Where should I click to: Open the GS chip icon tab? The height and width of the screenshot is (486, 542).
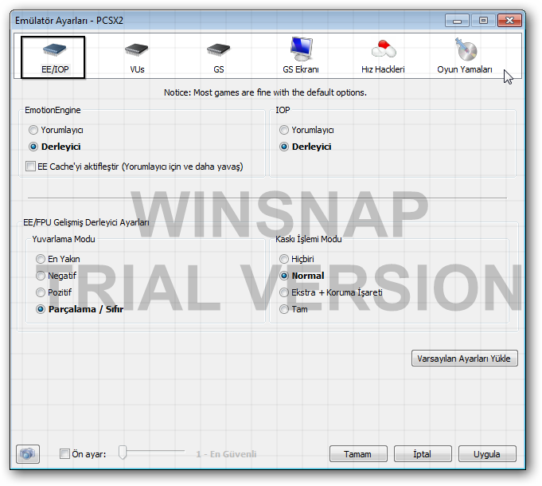click(x=218, y=57)
